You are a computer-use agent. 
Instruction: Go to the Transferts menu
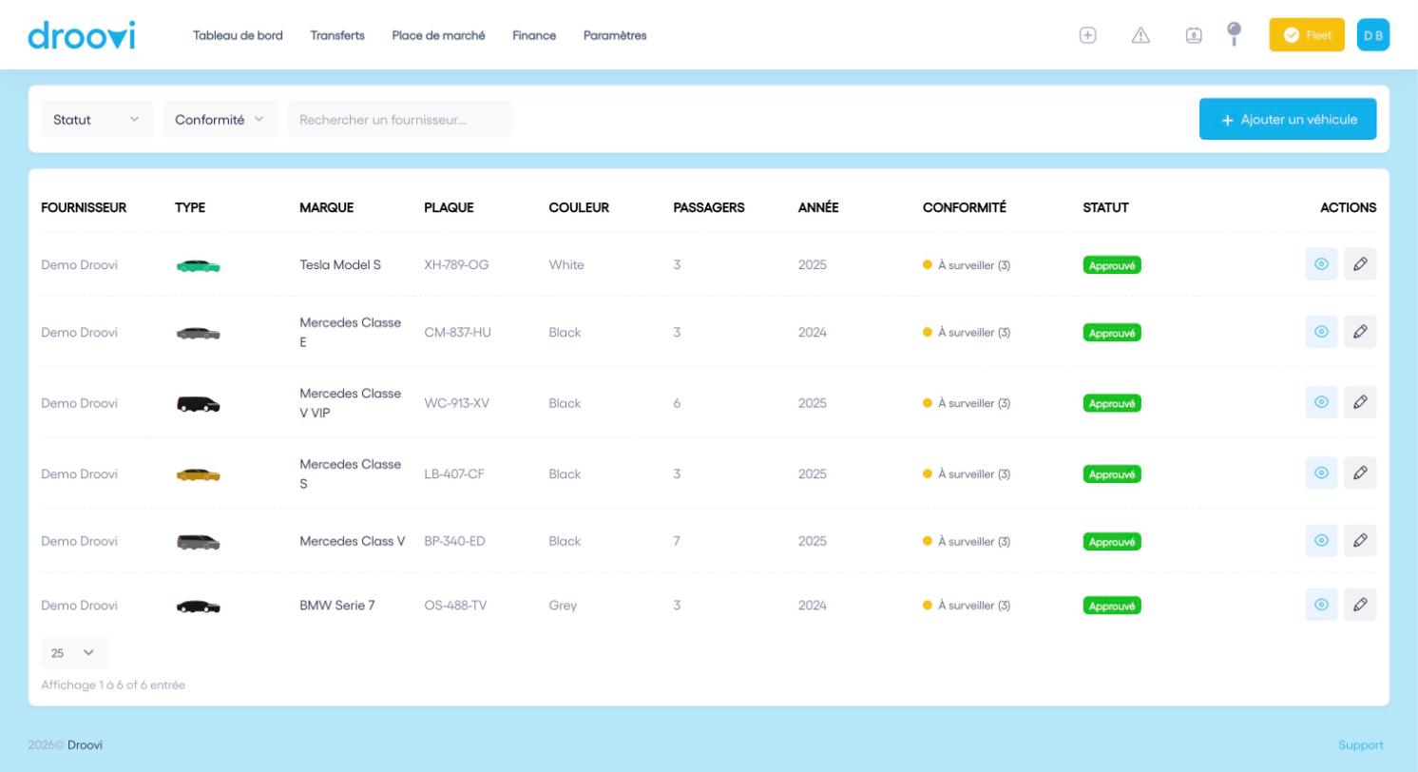[337, 35]
